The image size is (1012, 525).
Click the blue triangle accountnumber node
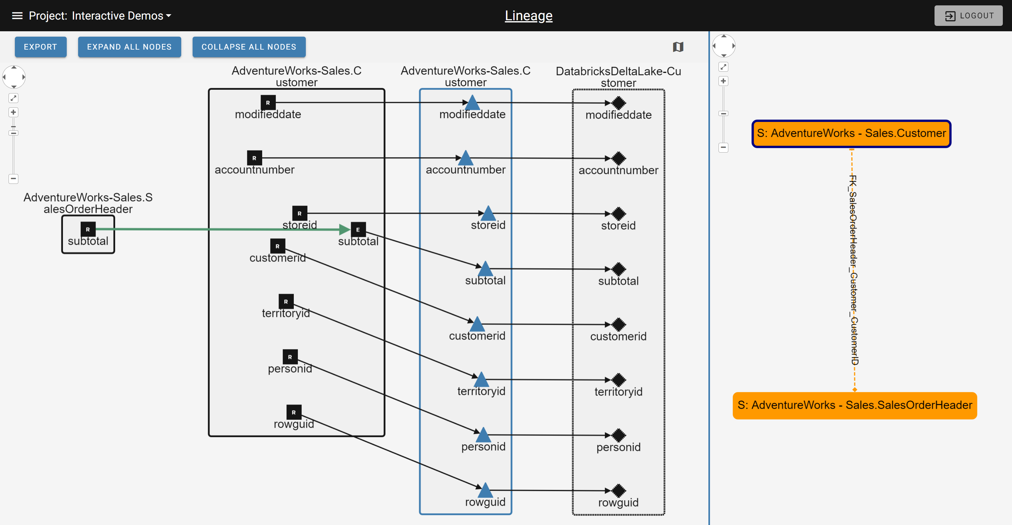[x=466, y=158]
